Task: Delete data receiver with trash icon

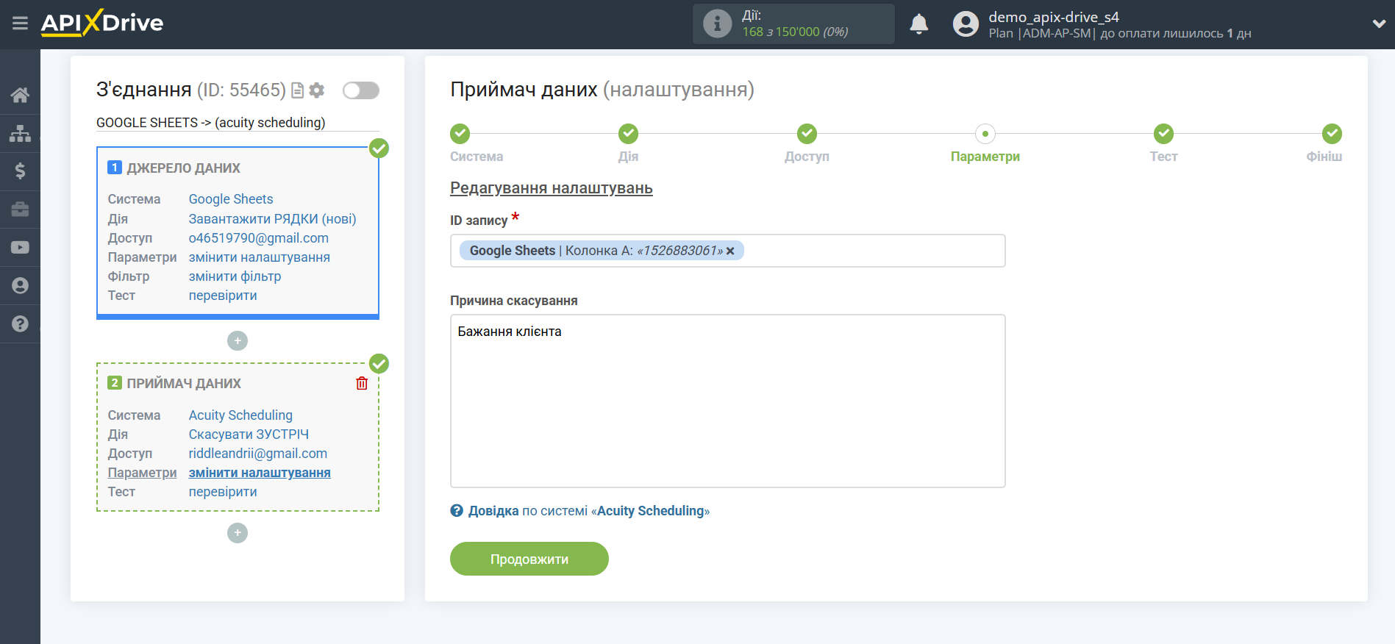Action: click(362, 383)
